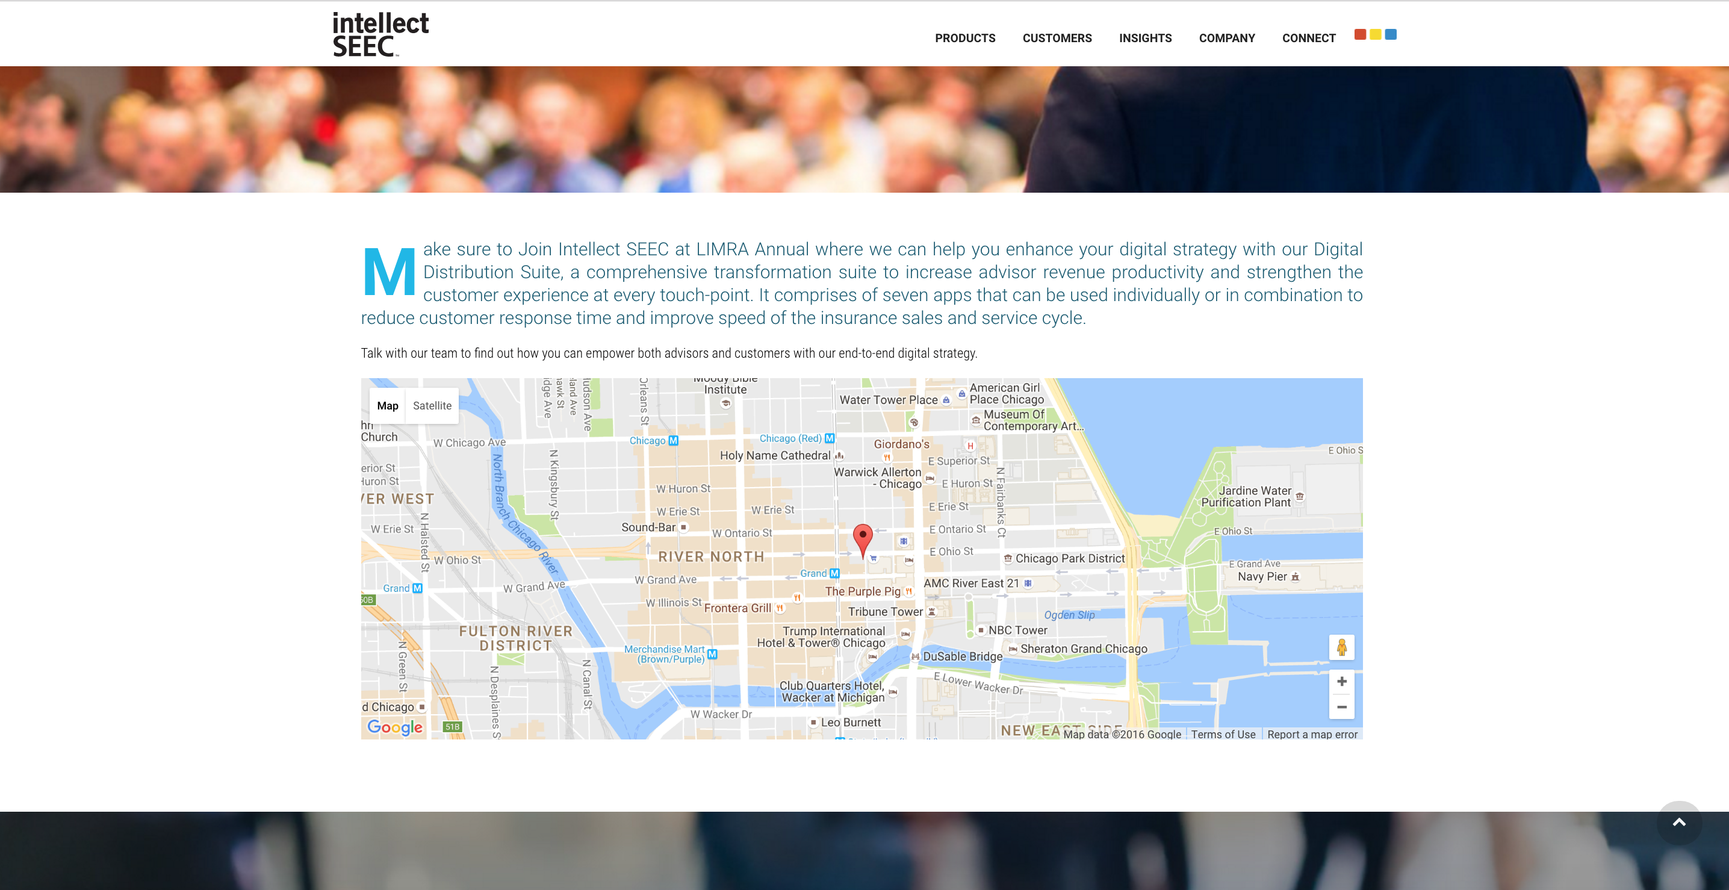The image size is (1729, 890).
Task: Select the Grand metro station icon
Action: point(834,573)
